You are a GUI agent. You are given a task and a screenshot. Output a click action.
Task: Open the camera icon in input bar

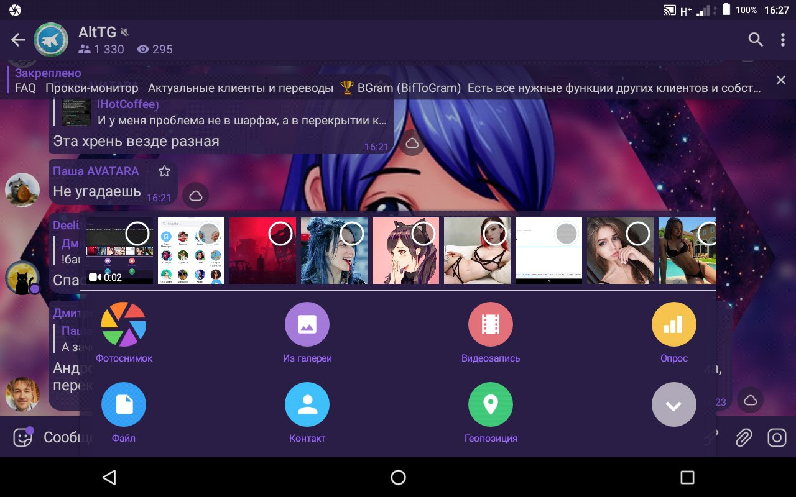coord(777,437)
